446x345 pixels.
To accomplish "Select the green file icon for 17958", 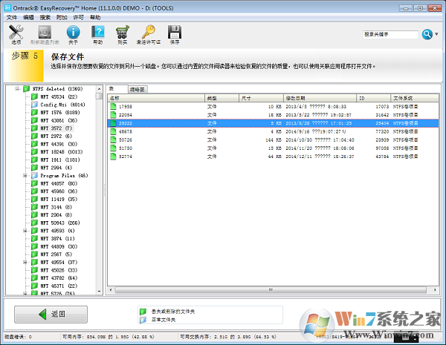I will (114, 106).
